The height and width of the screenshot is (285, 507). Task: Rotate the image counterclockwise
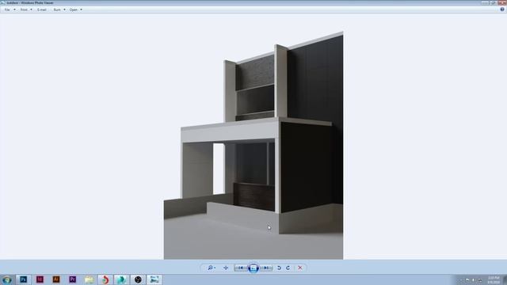(x=279, y=268)
